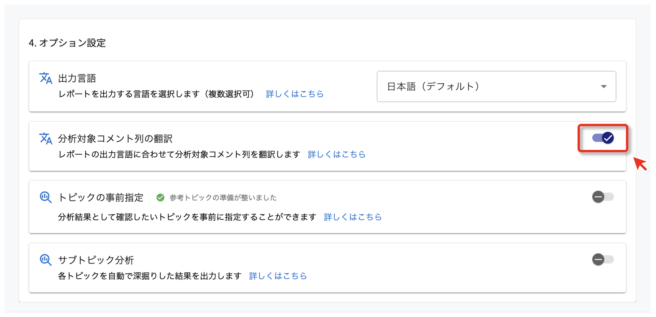Click the dropdown arrow next to 日本語（デフォルト）
The width and height of the screenshot is (656, 317).
tap(604, 87)
